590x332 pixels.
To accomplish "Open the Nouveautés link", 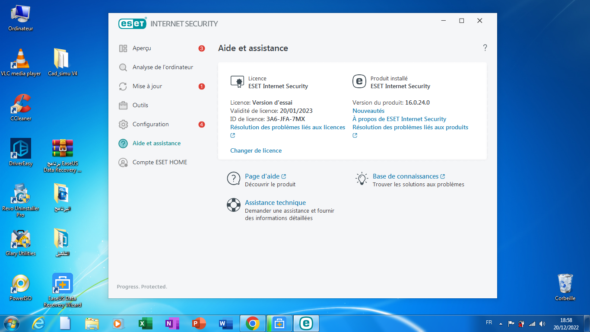I will tap(368, 111).
